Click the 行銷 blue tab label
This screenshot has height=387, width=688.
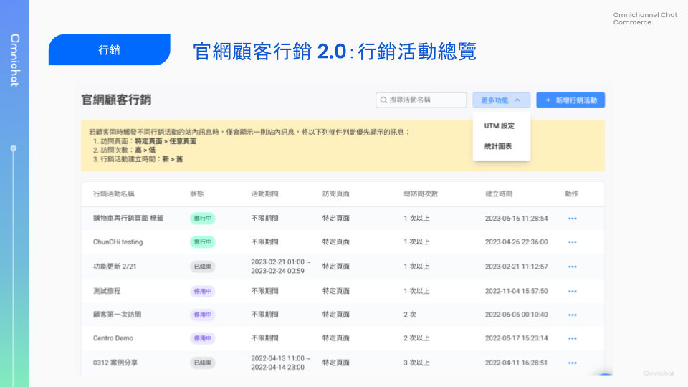point(109,50)
